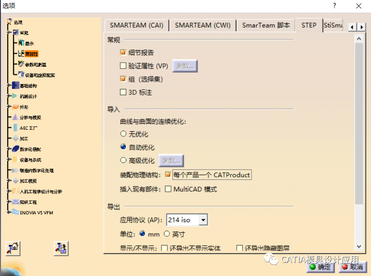Click the 机械设计 category icon
This screenshot has height=276, width=371.
16,96
